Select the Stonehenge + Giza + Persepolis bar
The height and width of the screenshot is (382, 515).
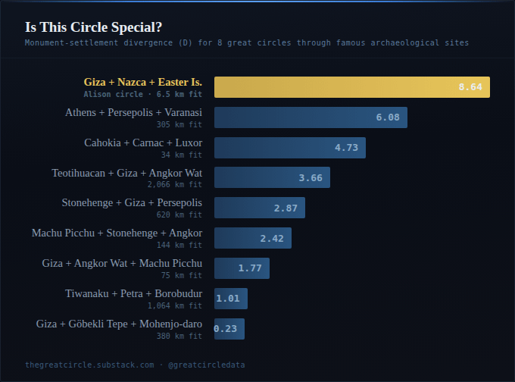tap(259, 208)
